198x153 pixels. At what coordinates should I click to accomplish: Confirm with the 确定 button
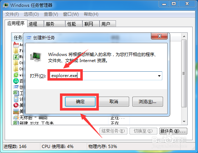pyautogui.click(x=80, y=102)
